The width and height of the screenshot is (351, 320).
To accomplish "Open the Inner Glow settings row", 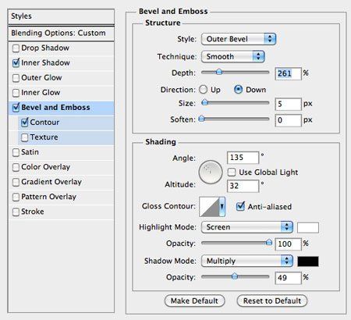I will (62, 93).
